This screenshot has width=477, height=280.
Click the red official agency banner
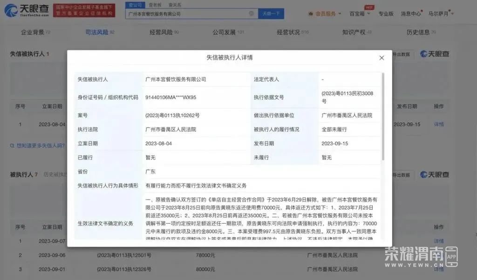[x=84, y=10]
